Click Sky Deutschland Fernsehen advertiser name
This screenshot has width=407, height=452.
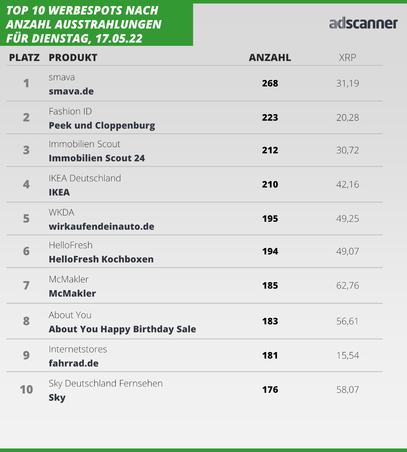coord(105,383)
